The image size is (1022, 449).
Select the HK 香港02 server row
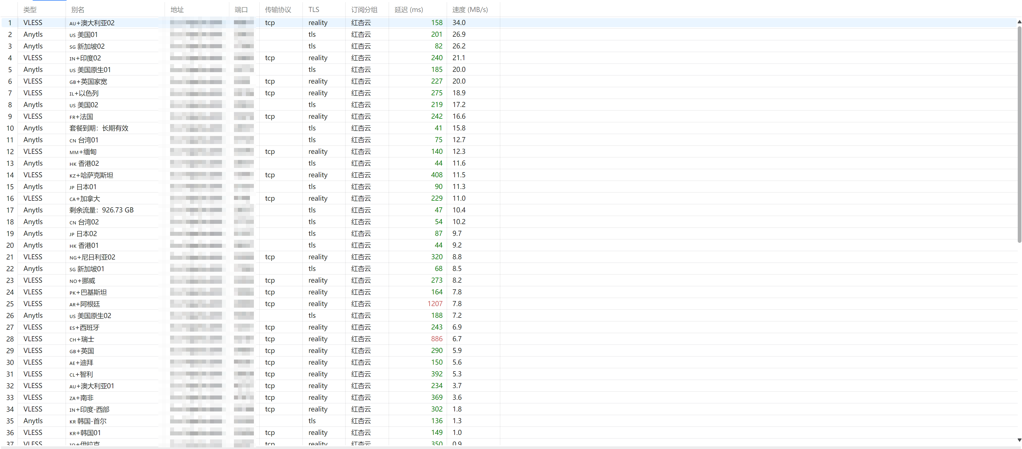[509, 163]
